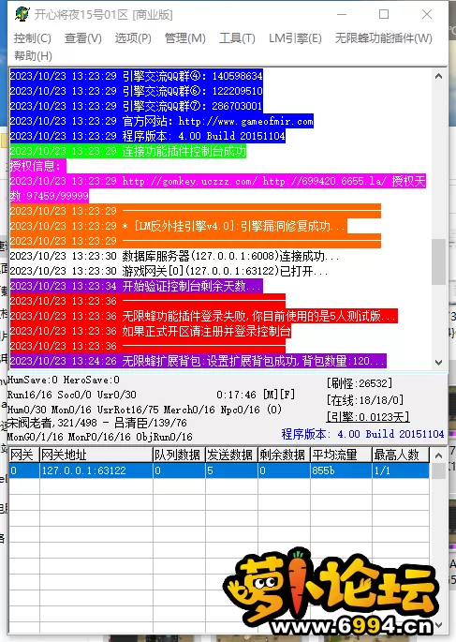
Task: Click the 引擎交流QQ群⑦ log line
Action: click(136, 106)
